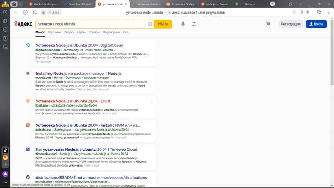Copy page link icon in address bar

294,13
